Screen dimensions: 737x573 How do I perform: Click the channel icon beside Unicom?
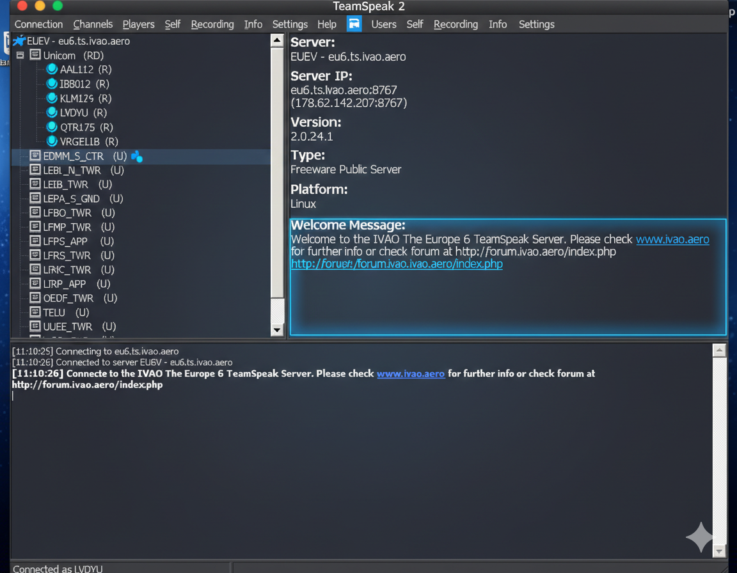click(35, 55)
